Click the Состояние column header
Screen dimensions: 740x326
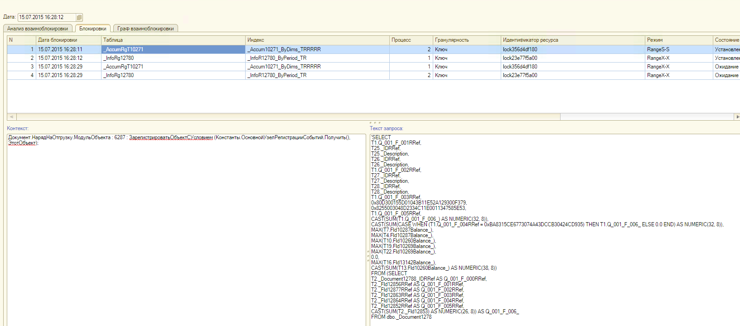[x=726, y=40]
